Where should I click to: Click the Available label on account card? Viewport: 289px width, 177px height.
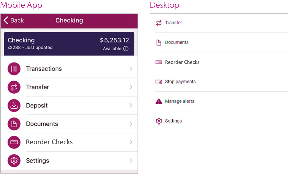[x=112, y=49]
